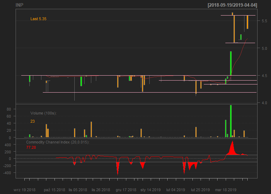This screenshot has width=271, height=194.
Task: Click the 'lis 26 2018' date label
Action: pos(101,190)
